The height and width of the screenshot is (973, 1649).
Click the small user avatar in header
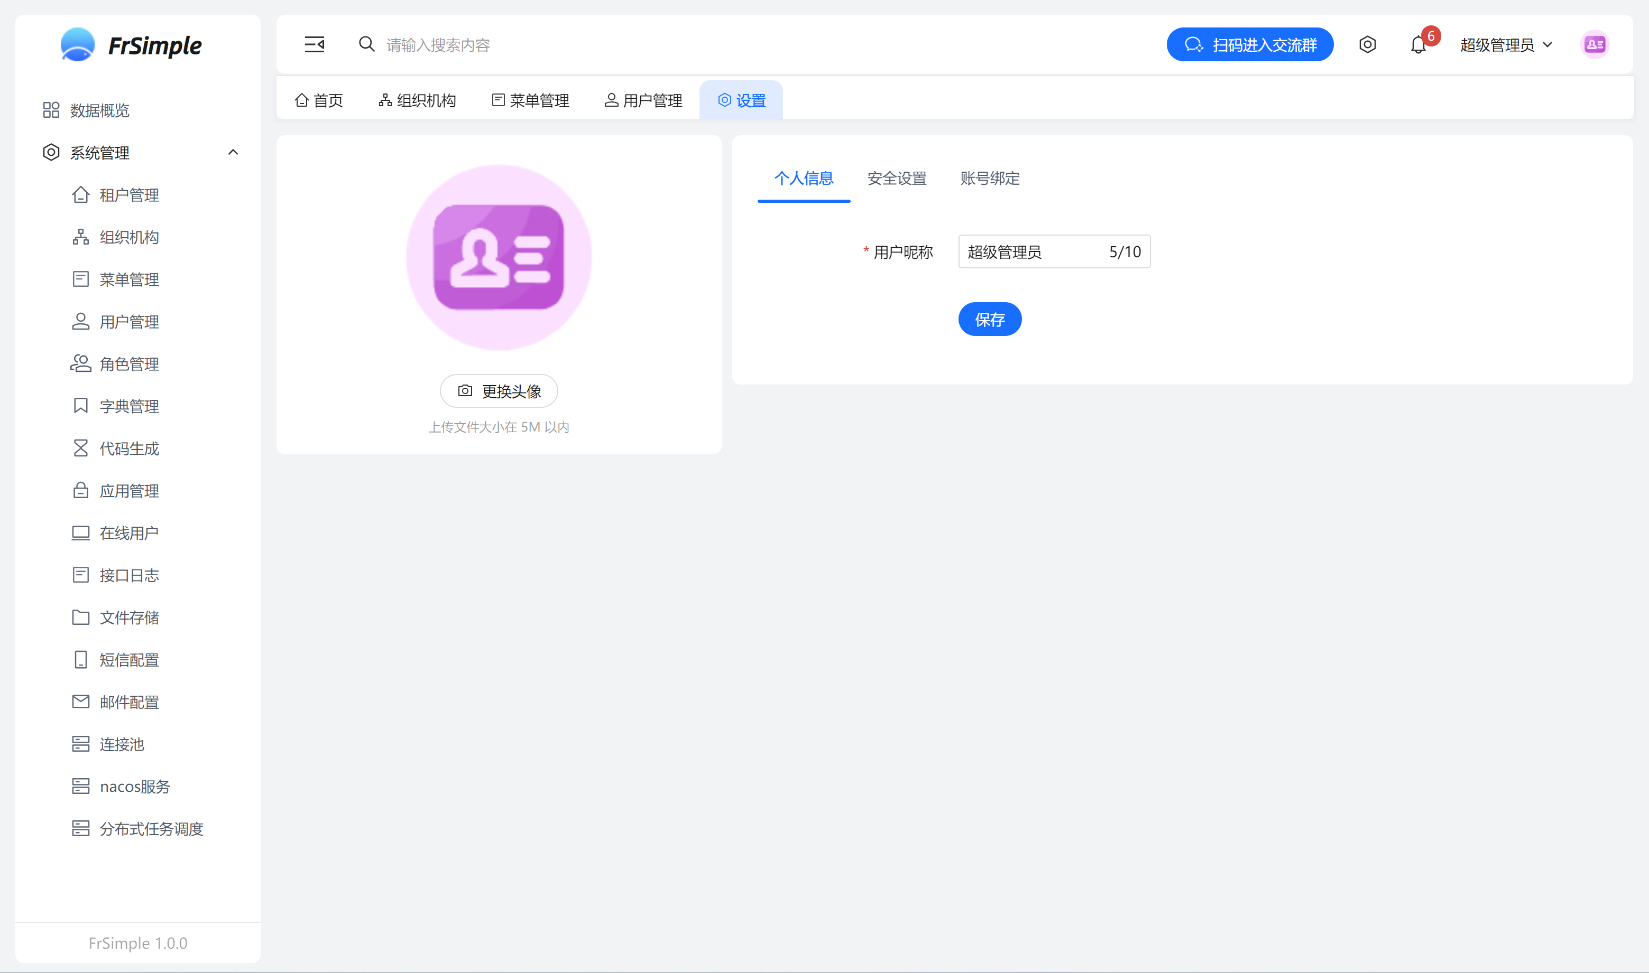[1595, 44]
